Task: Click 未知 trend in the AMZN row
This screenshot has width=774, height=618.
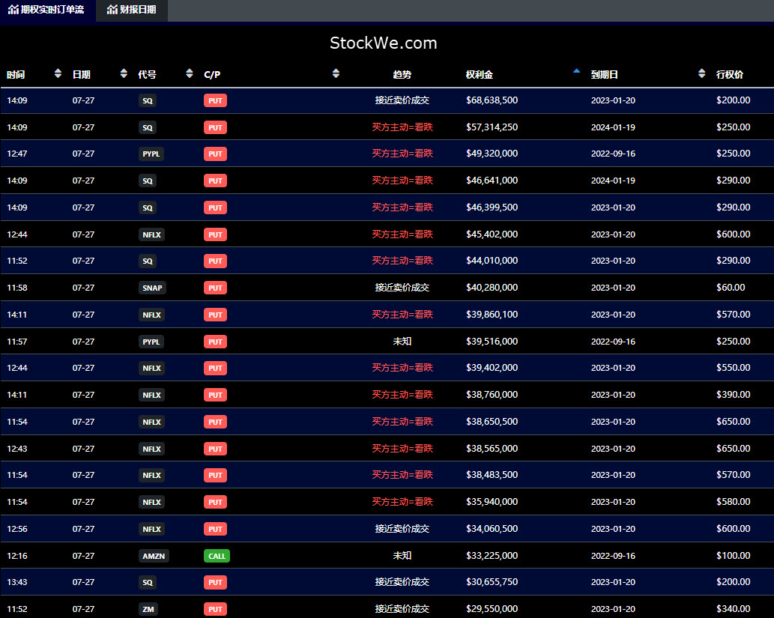Action: point(402,555)
